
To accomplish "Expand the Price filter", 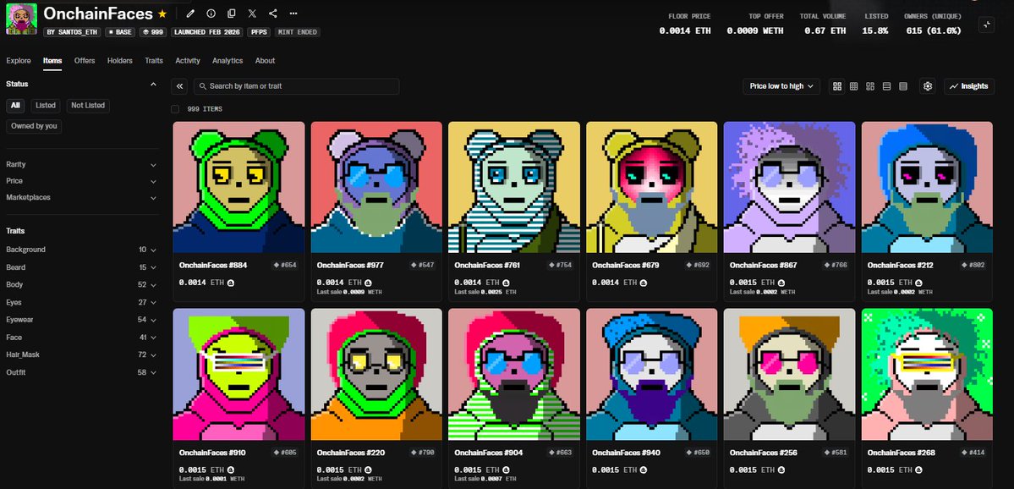I will tap(82, 181).
